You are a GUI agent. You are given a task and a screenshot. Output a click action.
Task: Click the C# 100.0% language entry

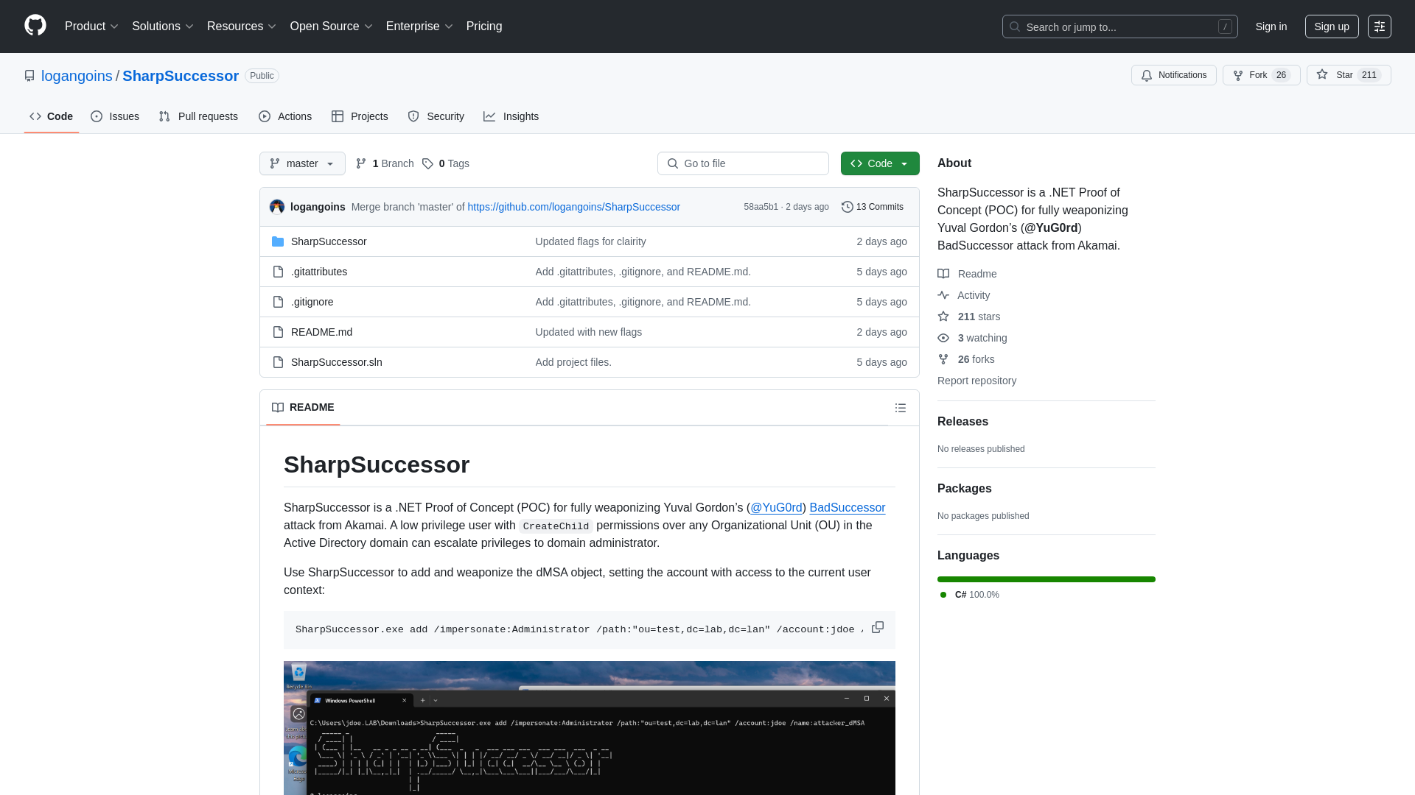pyautogui.click(x=970, y=595)
